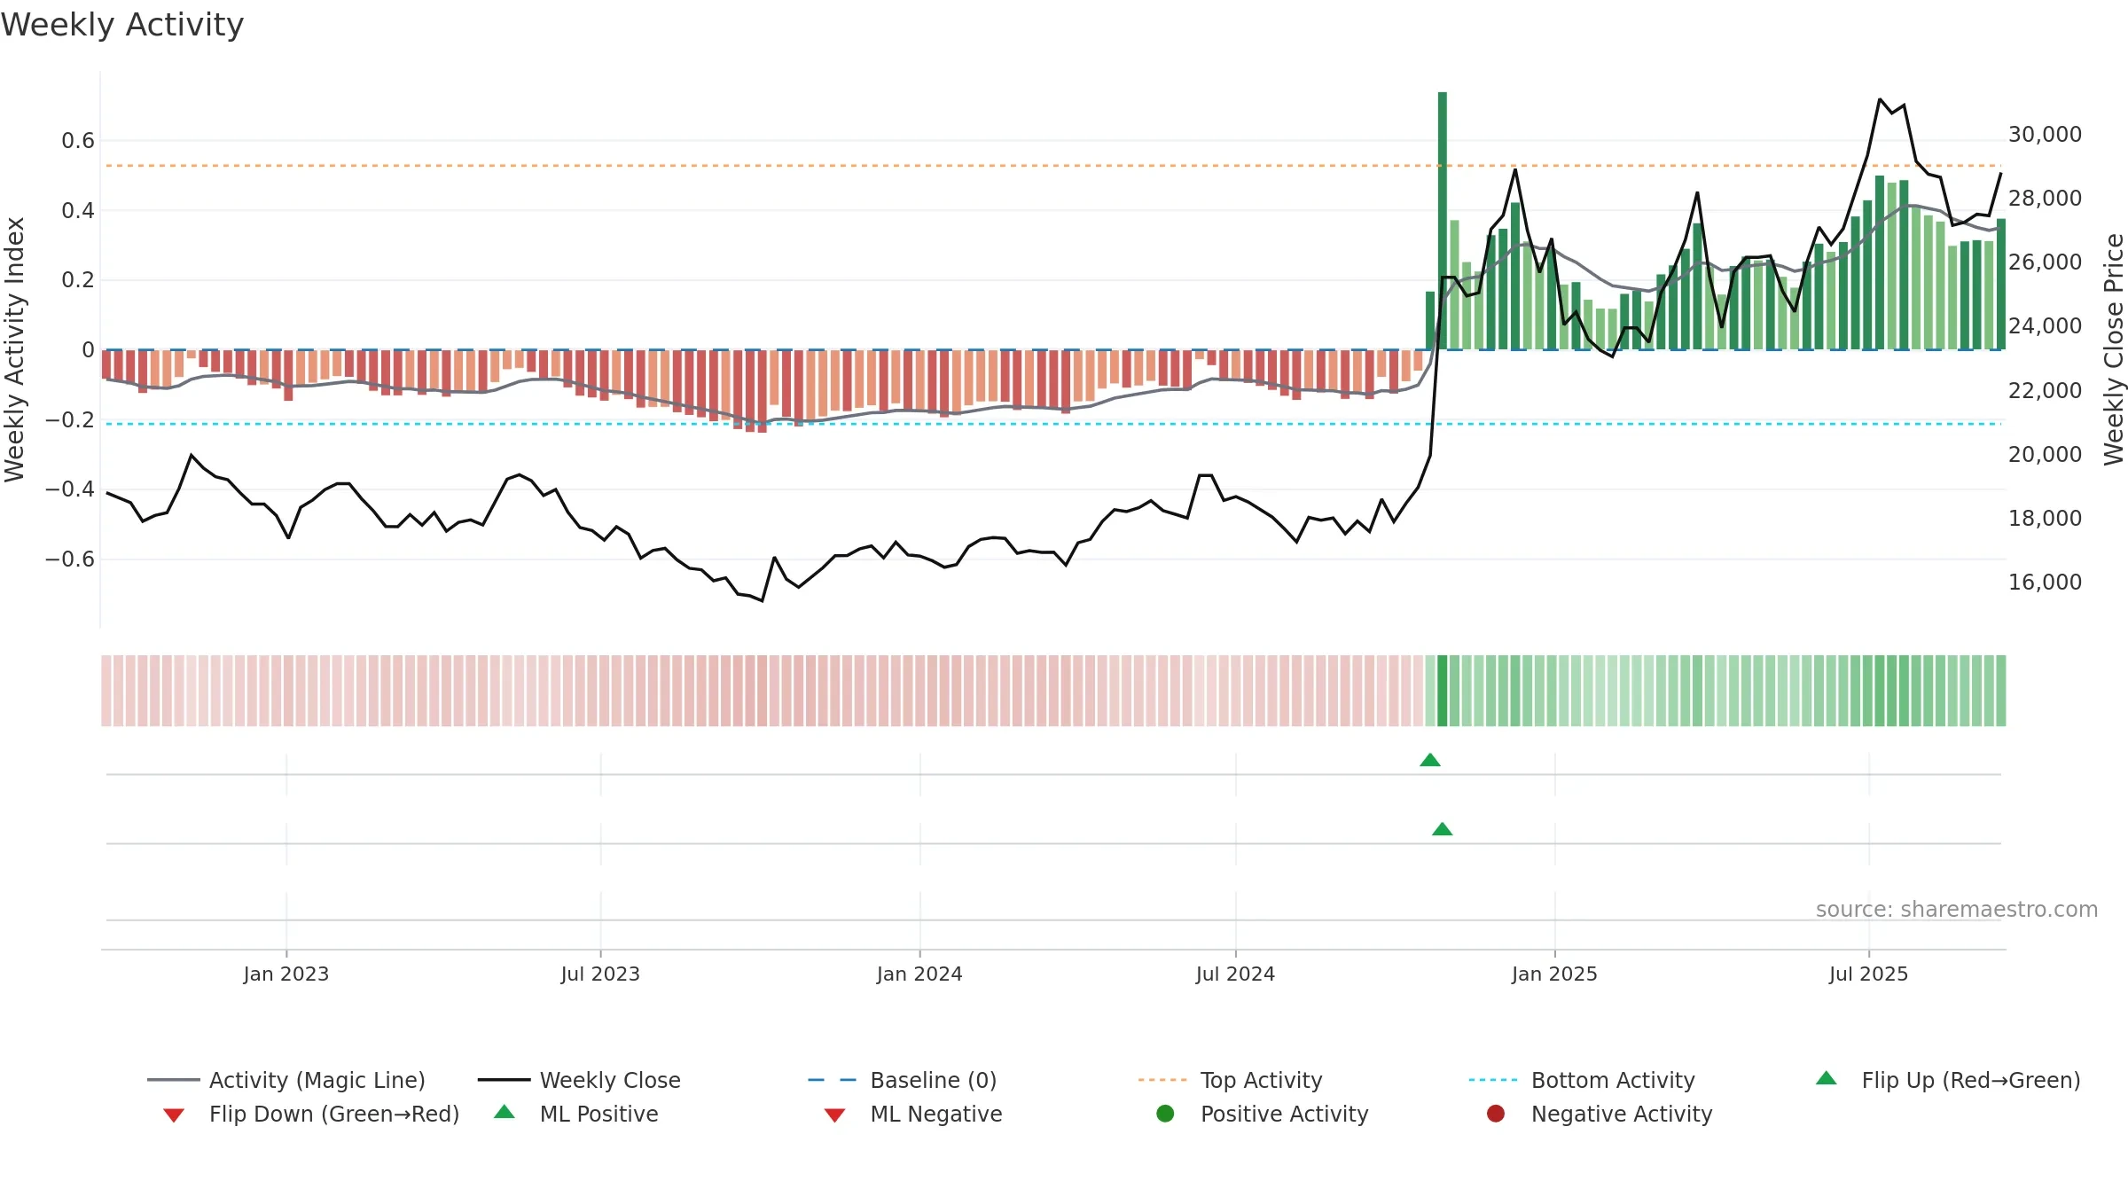Toggle the Weekly Close legend entry
2128x1197 pixels.
pyautogui.click(x=579, y=1080)
